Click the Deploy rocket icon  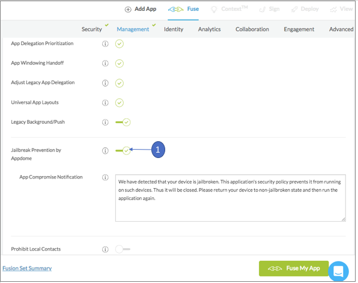[x=294, y=10]
